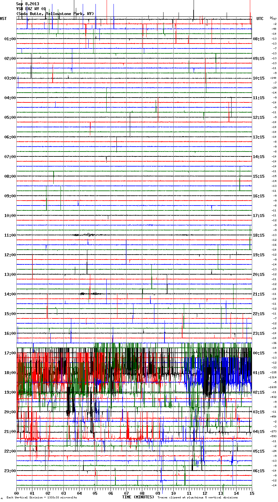Image resolution: width=278 pixels, height=502 pixels.
Task: Select minute 05 on the bottom axis
Action: click(x=95, y=493)
